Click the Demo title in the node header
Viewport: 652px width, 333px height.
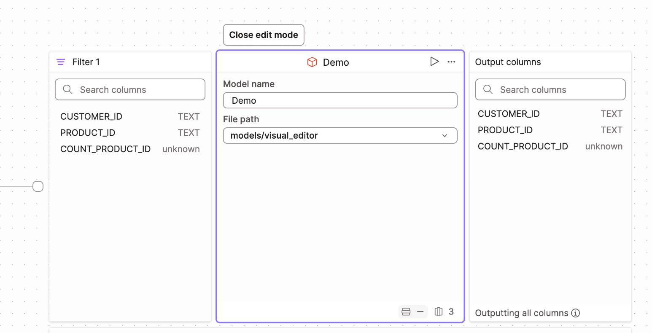pos(336,62)
